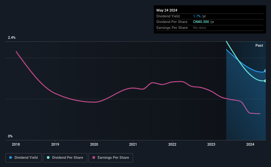
Task: Click the 2.4% y-axis label
Action: [12, 37]
